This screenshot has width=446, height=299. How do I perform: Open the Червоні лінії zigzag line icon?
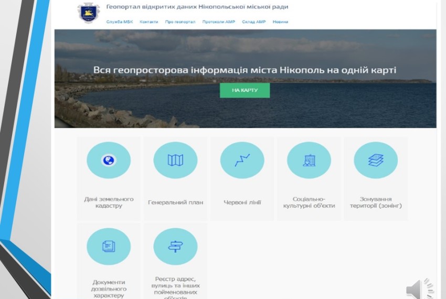242,160
